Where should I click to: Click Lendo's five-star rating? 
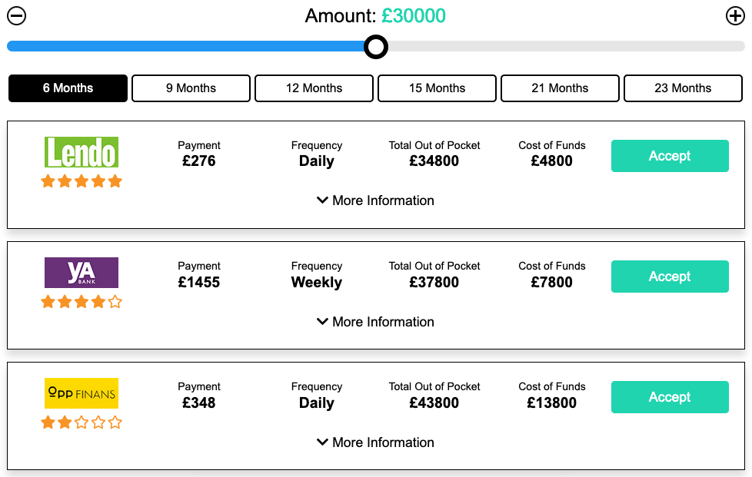point(82,181)
